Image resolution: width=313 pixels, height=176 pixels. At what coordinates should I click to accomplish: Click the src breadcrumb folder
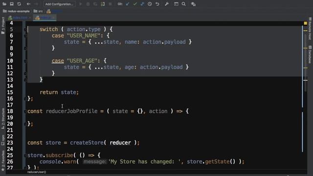(38, 11)
